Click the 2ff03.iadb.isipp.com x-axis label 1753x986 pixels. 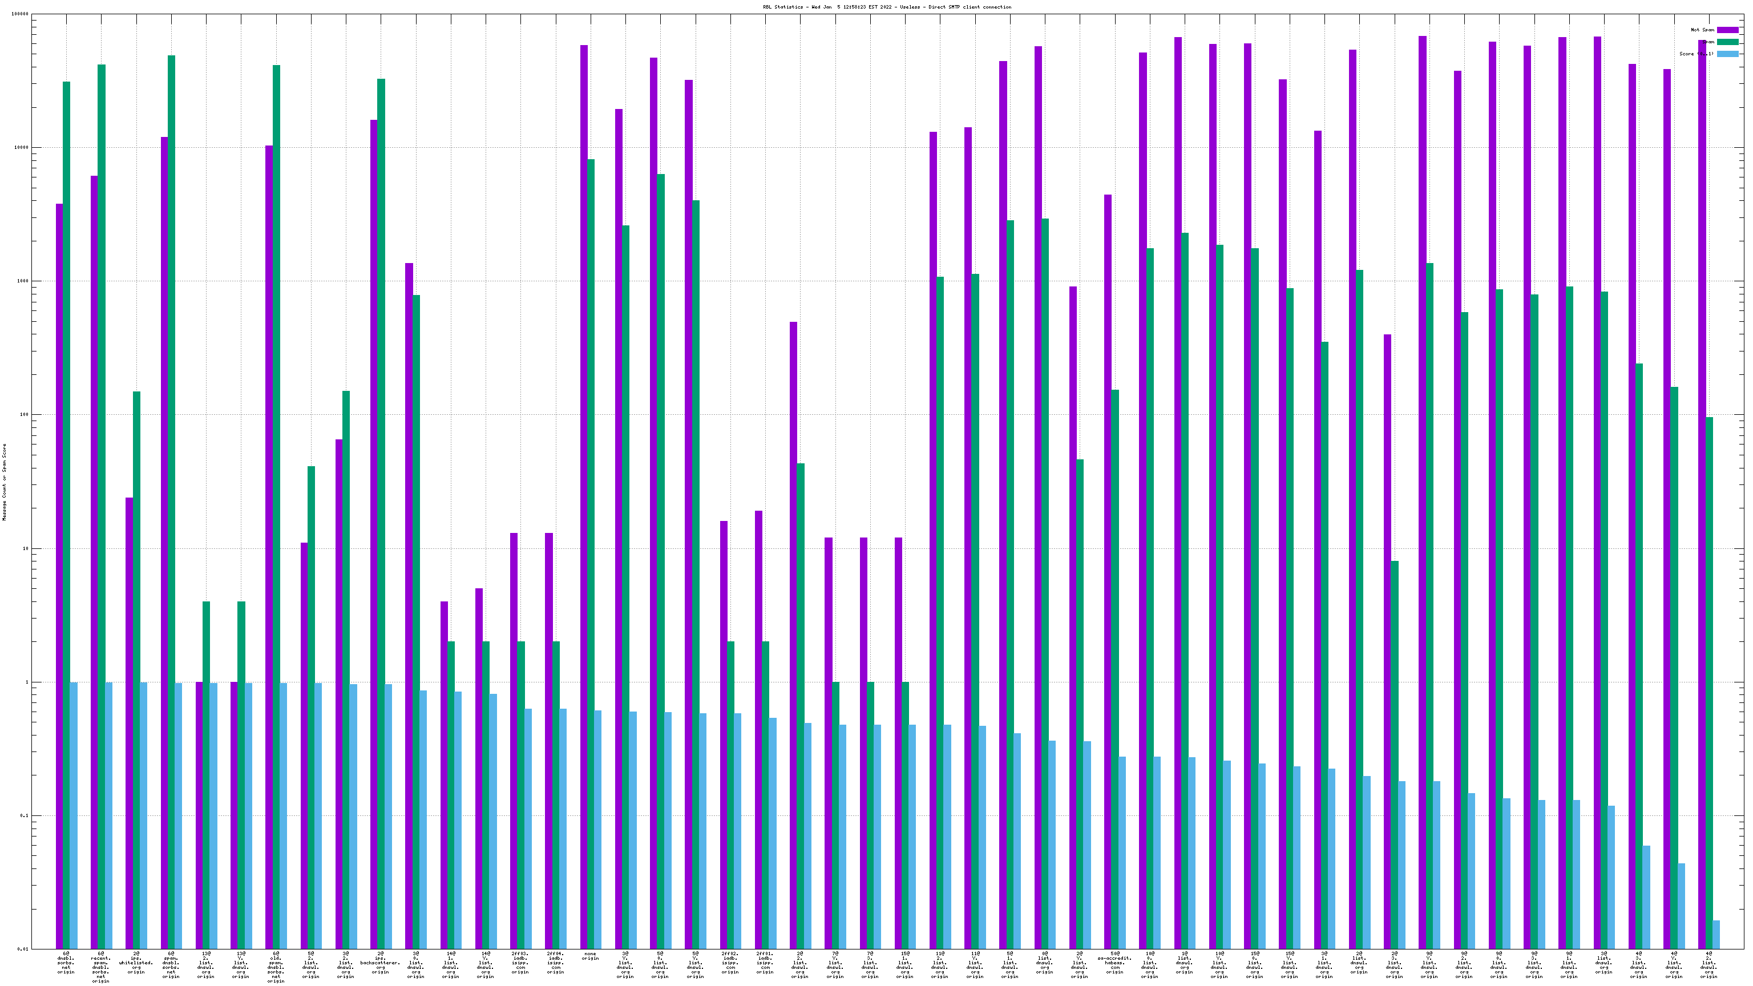pyautogui.click(x=520, y=963)
